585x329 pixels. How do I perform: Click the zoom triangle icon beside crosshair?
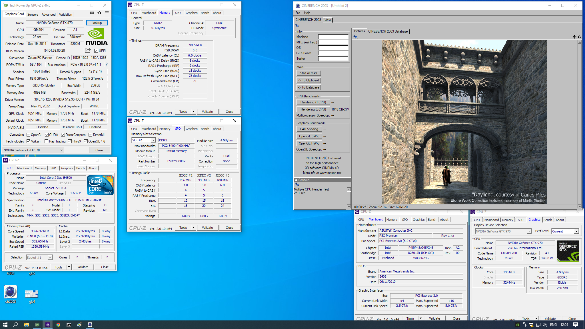579,37
